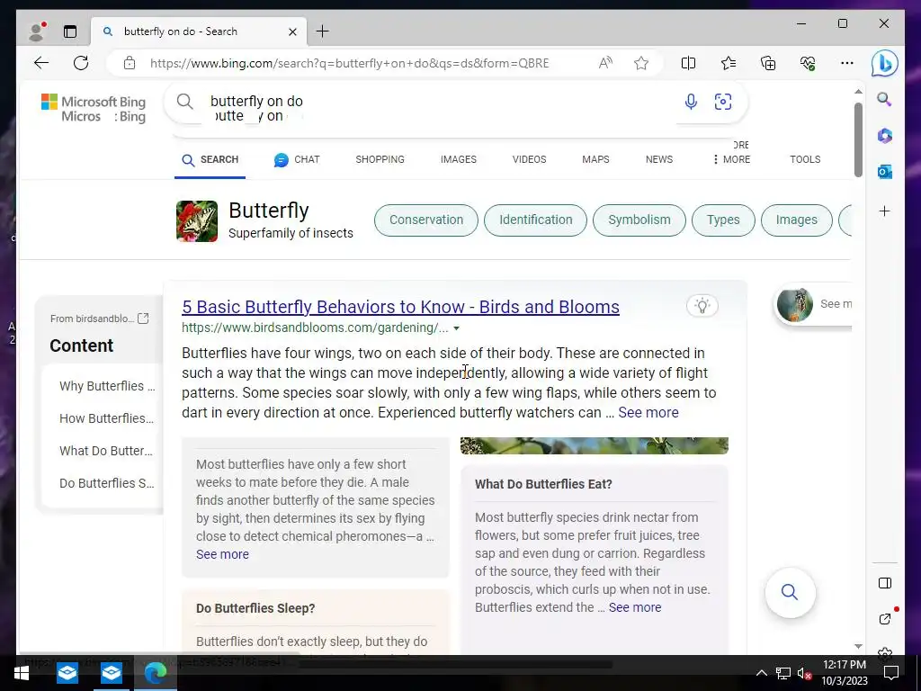Add page to favorites star icon
The image size is (921, 691).
tap(641, 63)
